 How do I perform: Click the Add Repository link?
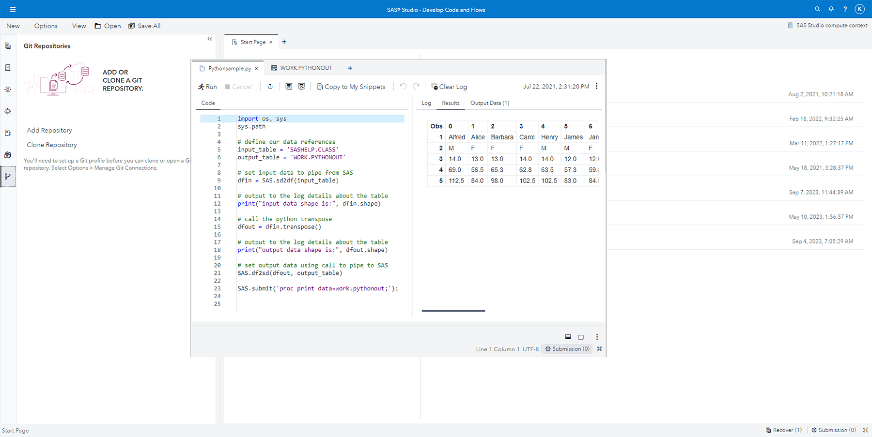[x=49, y=130]
